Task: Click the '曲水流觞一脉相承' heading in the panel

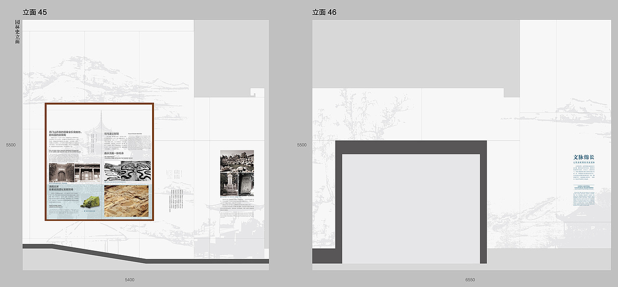Action: 114,153
